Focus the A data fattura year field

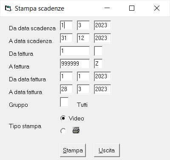pyautogui.click(x=102, y=89)
